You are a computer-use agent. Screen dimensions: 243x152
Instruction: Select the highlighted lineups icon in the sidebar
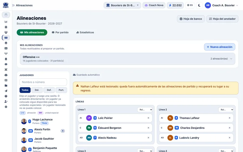click(6, 37)
